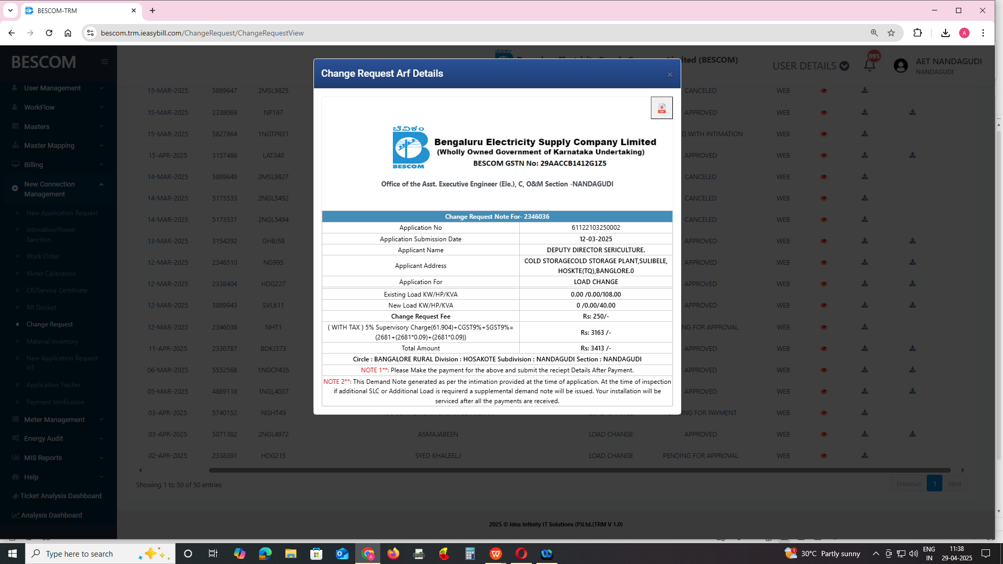This screenshot has height=564, width=1003.
Task: Expand the Billing menu
Action: (58, 164)
